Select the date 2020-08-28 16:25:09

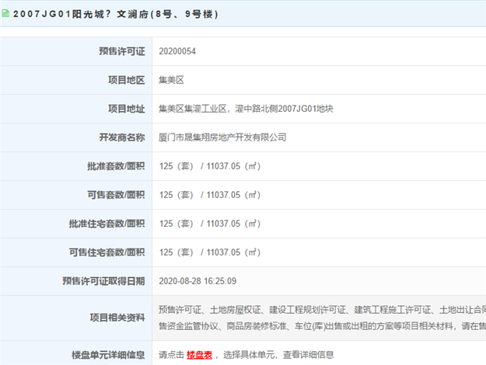coord(198,281)
